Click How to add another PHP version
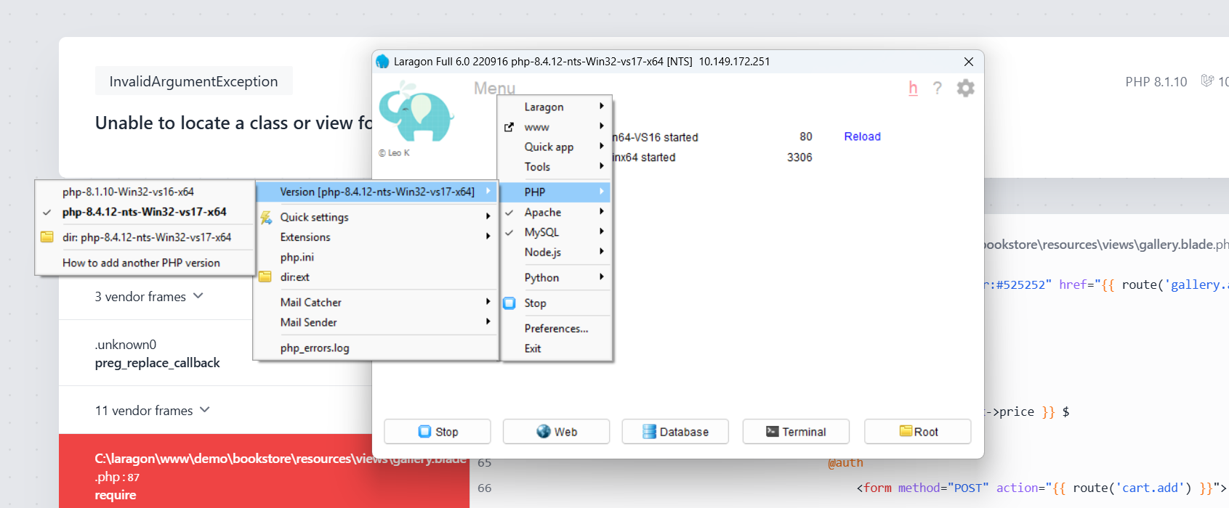This screenshot has height=508, width=1229. [145, 263]
